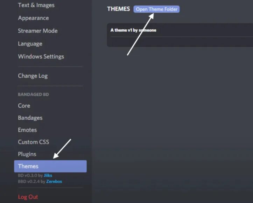Image resolution: width=253 pixels, height=203 pixels.
Task: Open the Language settings page
Action: pyautogui.click(x=30, y=44)
